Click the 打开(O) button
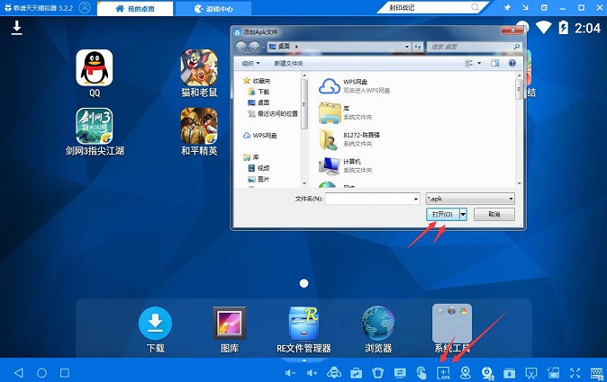Viewport: 607px width, 382px height. point(442,214)
